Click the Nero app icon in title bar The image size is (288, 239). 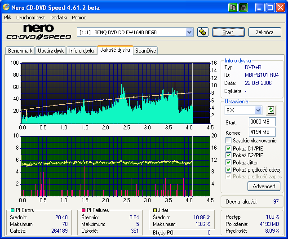tap(6, 7)
